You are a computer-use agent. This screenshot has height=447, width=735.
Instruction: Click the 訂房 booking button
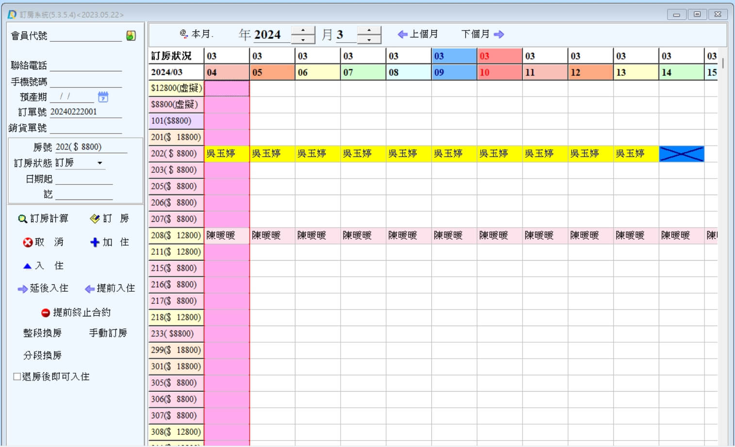[x=109, y=218]
